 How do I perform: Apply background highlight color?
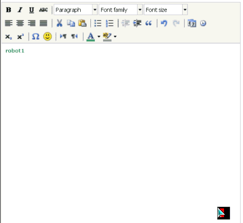107,37
